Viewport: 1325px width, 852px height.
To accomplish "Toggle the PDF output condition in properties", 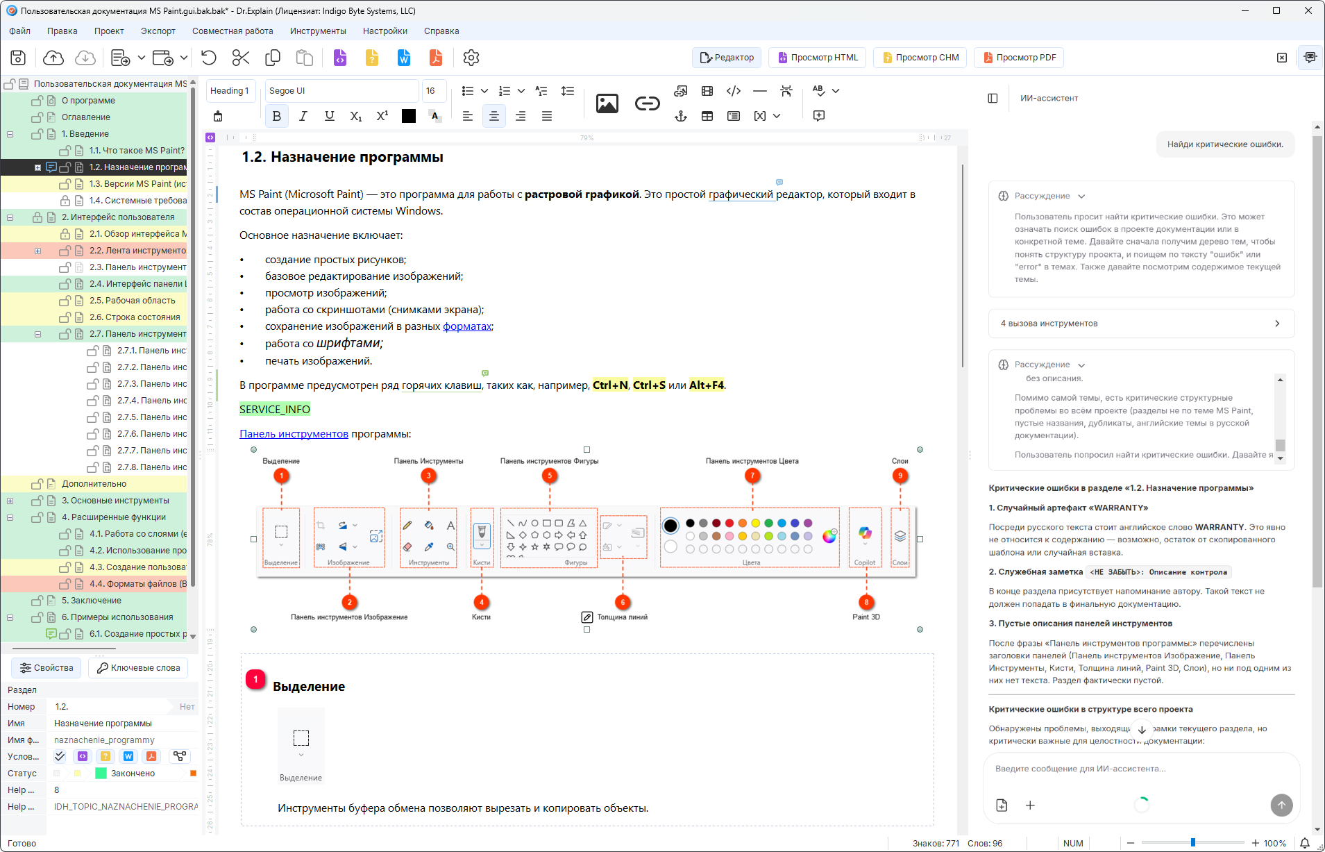I will click(x=151, y=756).
